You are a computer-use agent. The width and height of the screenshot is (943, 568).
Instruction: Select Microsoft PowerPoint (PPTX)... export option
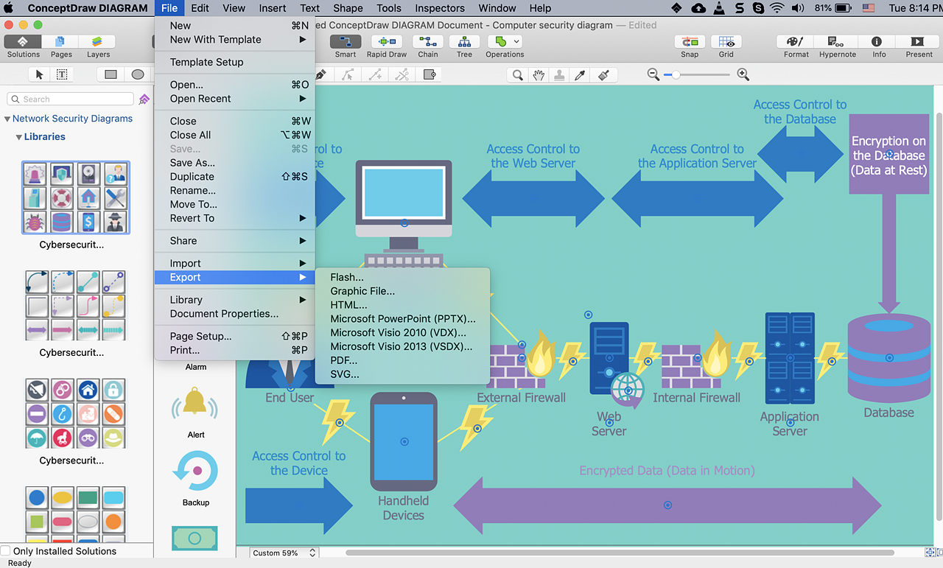(x=402, y=319)
